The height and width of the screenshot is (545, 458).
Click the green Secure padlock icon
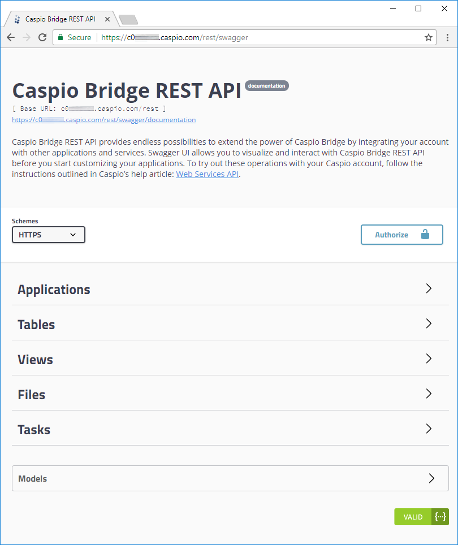pyautogui.click(x=61, y=37)
